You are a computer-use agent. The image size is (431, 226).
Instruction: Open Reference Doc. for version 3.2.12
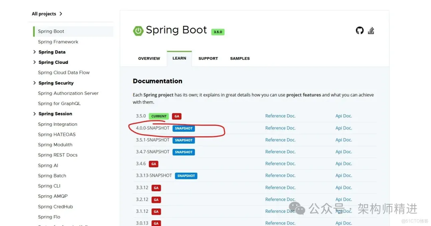[281, 199]
